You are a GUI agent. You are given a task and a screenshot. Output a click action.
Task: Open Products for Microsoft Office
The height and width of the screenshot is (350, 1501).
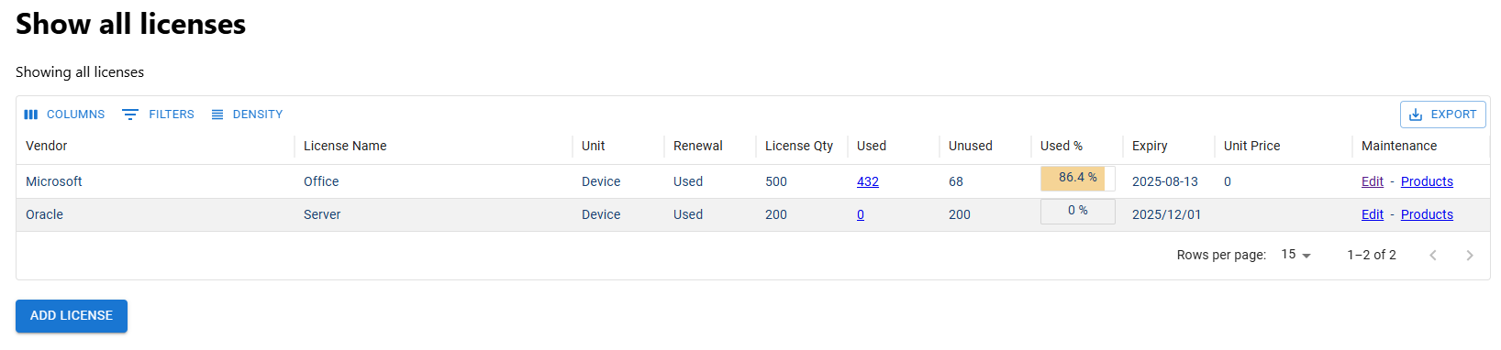(x=1427, y=181)
